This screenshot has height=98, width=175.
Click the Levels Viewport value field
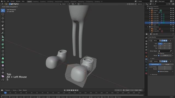[x=165, y=67]
